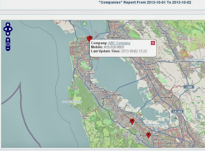Click the Pleasanton map label

(x=188, y=70)
